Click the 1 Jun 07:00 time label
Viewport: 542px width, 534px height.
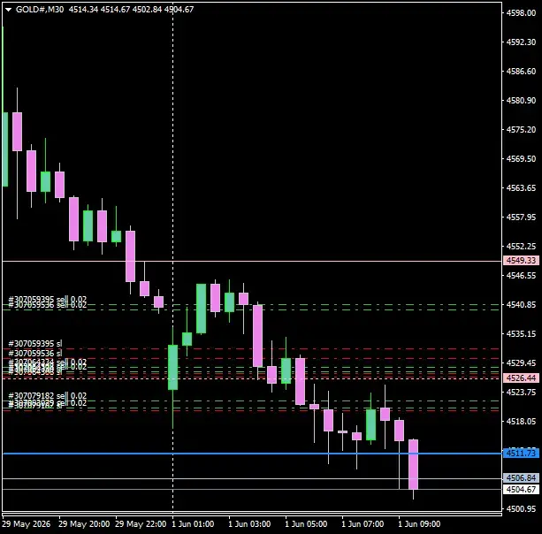363,524
